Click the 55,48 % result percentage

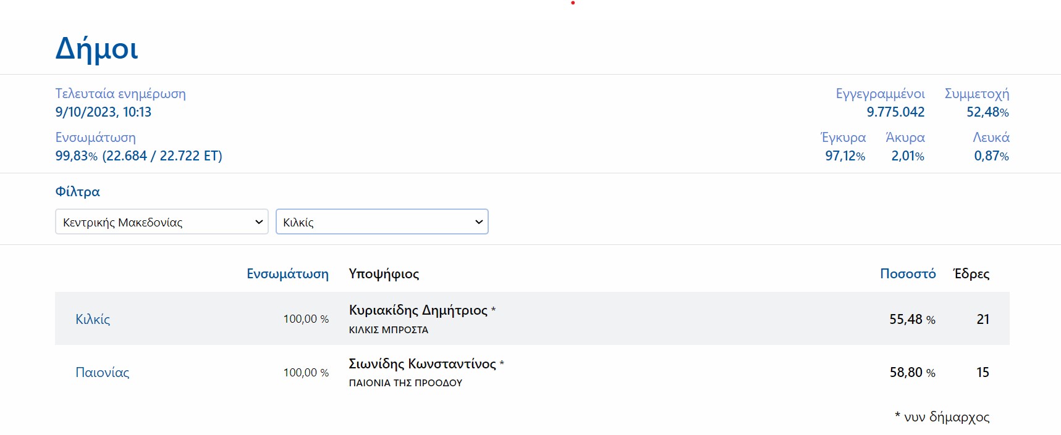tap(911, 320)
